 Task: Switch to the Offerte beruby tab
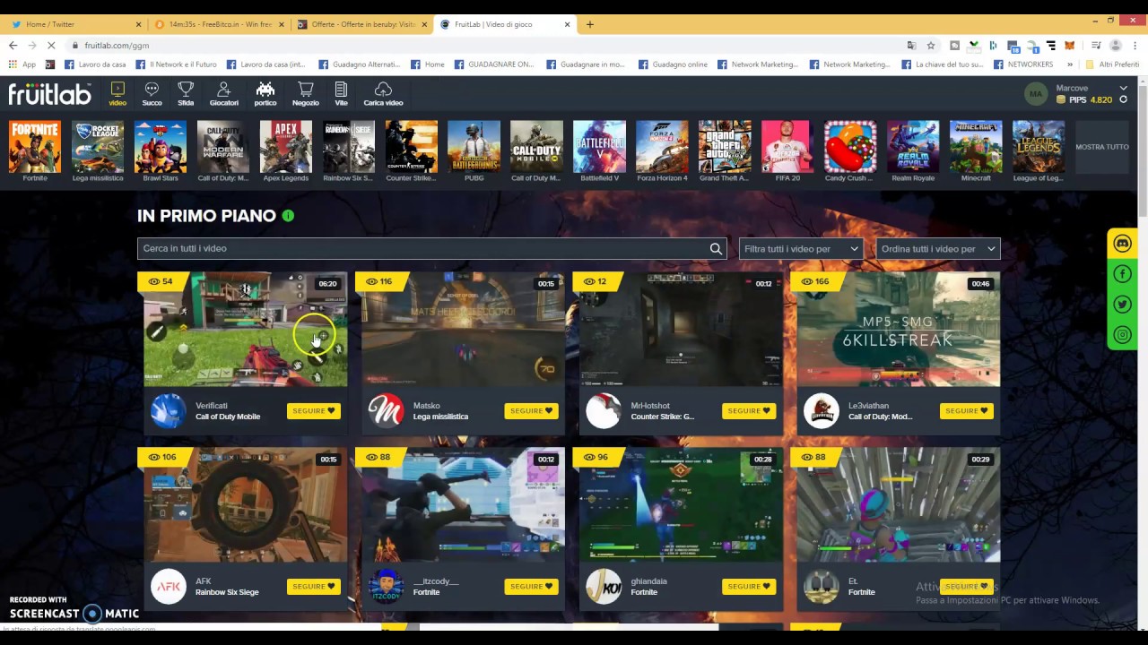(362, 24)
